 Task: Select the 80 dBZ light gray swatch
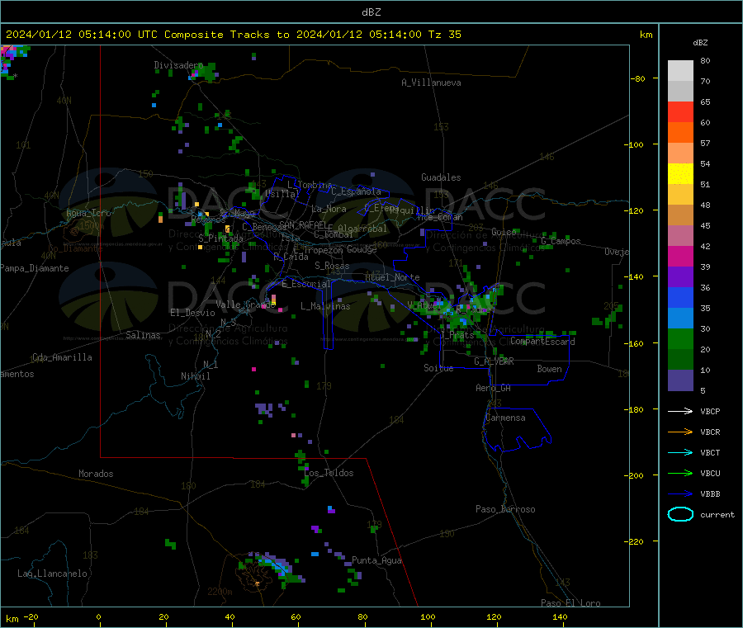[680, 71]
